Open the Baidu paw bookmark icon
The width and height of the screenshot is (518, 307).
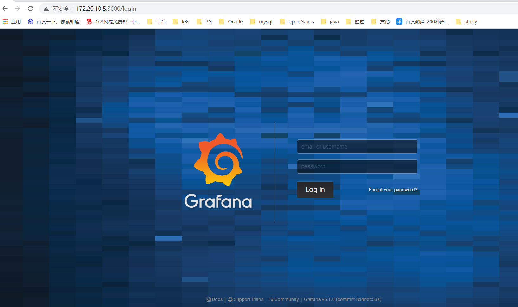point(30,21)
